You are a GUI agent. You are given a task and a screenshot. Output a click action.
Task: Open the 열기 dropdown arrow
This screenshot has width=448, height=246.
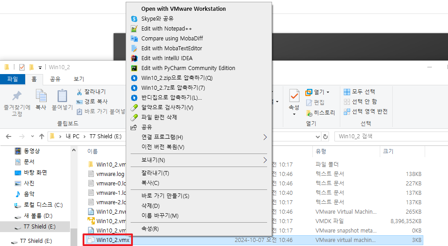point(328,92)
